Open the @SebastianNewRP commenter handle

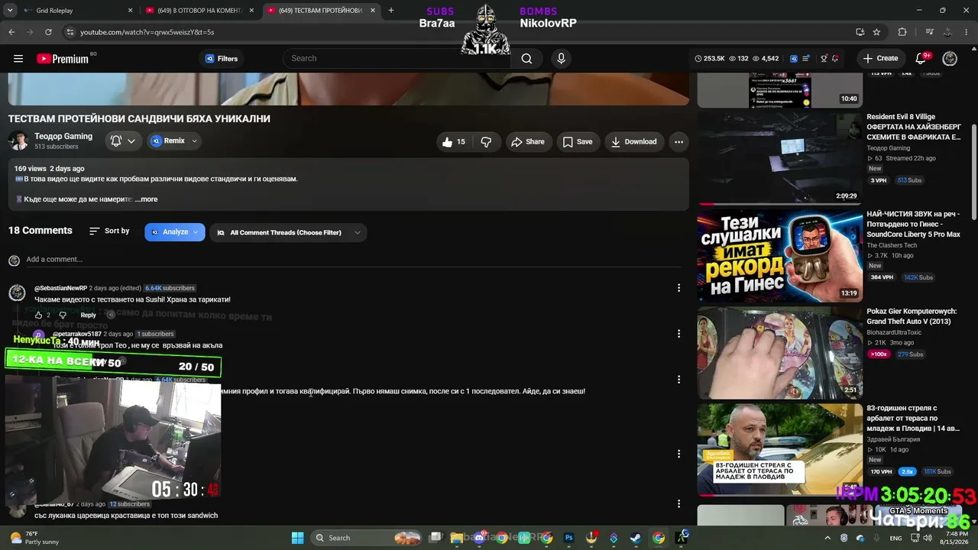pyautogui.click(x=60, y=288)
